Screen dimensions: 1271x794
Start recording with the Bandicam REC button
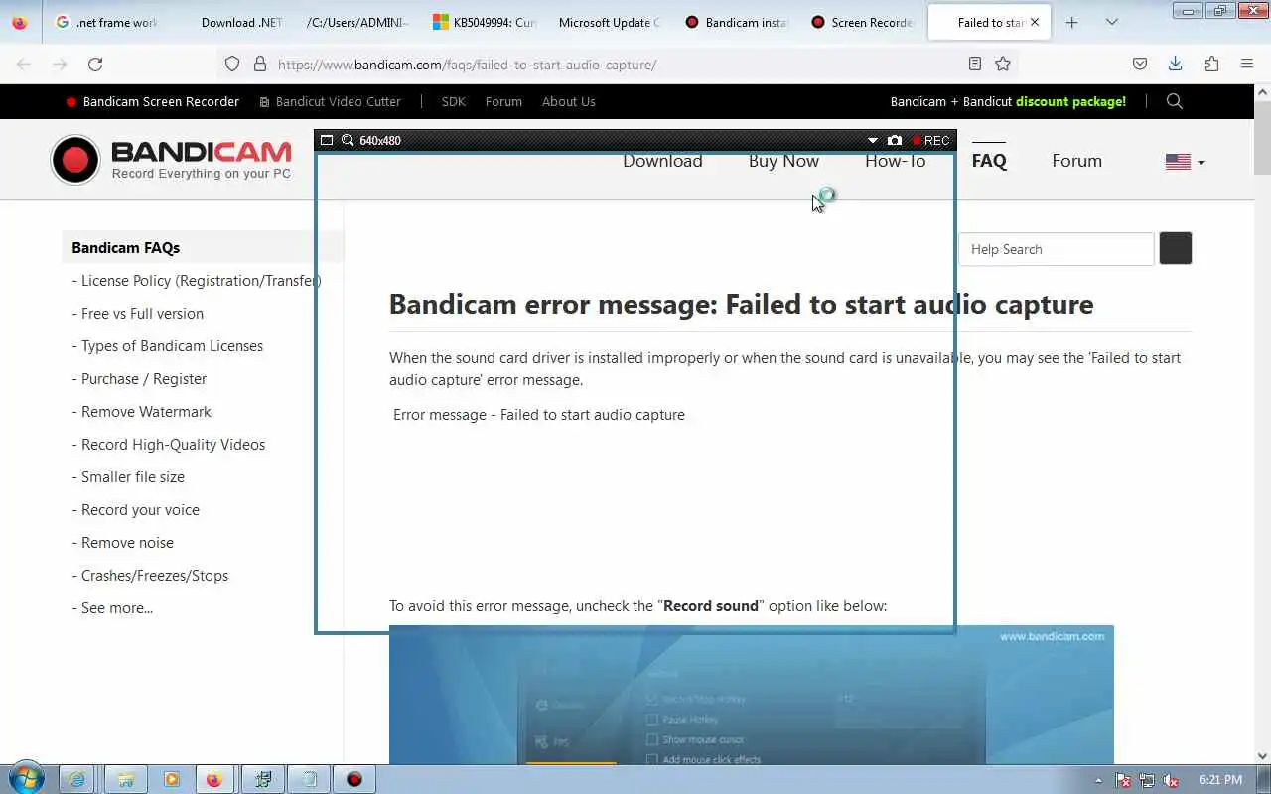coord(931,141)
